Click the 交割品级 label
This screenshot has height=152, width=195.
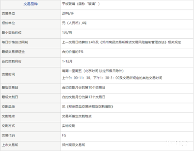tap(8, 107)
